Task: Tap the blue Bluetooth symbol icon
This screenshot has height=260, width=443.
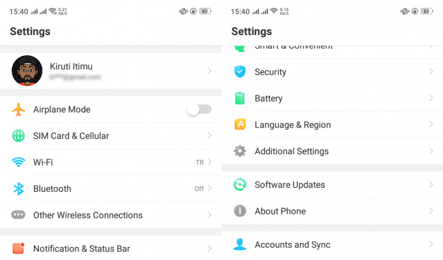Action: (x=18, y=188)
